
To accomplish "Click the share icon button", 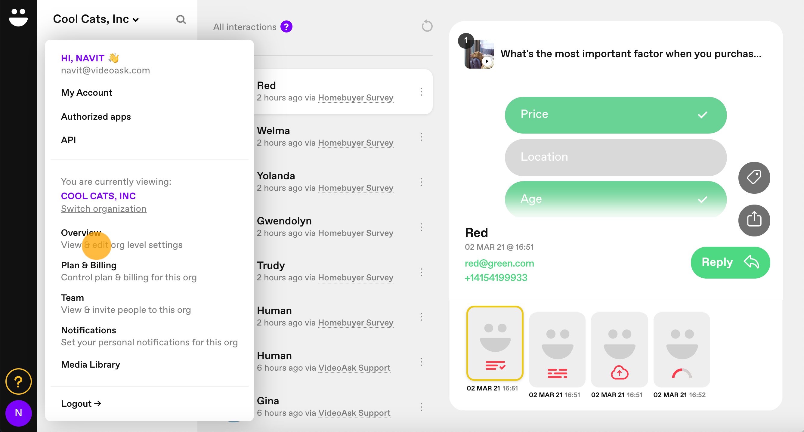I will (754, 220).
